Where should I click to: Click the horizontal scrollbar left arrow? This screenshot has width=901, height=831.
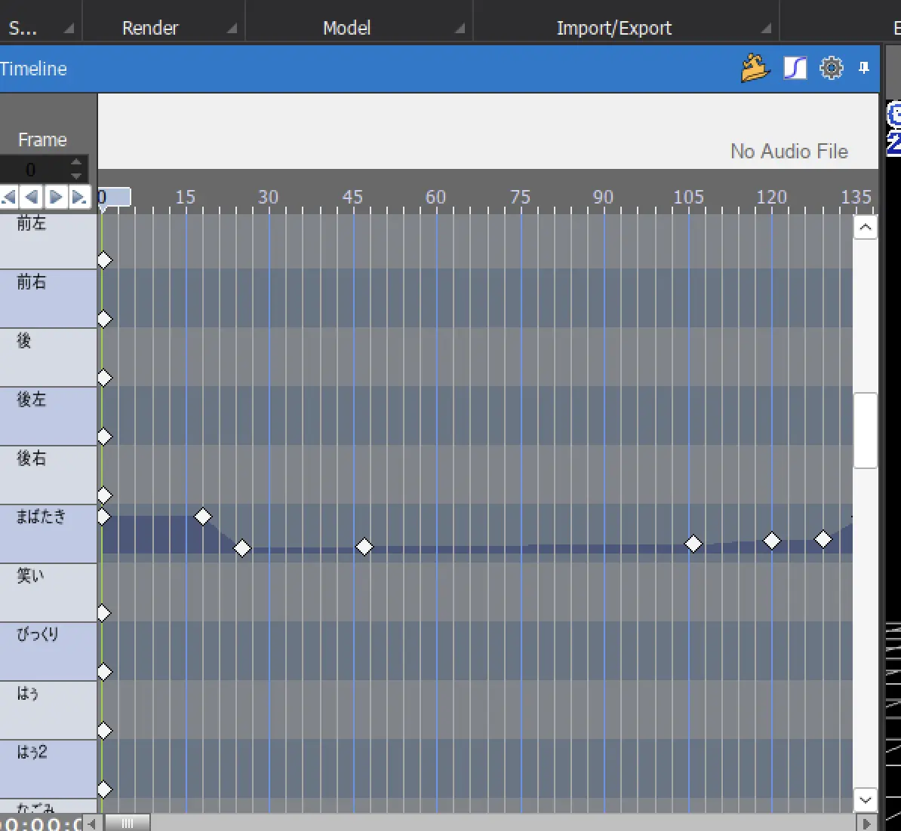click(92, 823)
